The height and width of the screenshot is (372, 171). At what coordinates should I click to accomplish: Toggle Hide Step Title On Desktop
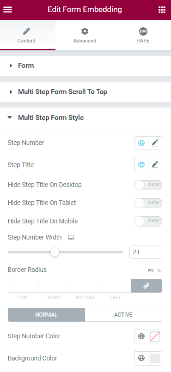[148, 185]
